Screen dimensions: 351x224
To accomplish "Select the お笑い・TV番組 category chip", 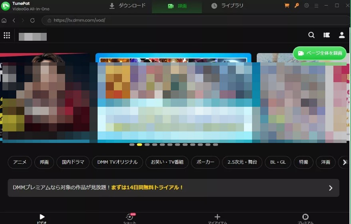I will tap(167, 162).
